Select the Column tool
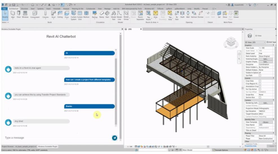This screenshot has height=154, width=278. (x=45, y=15)
